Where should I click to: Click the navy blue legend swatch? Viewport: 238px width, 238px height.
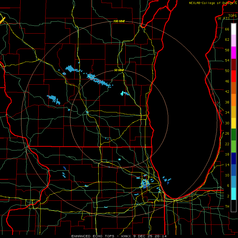tap(234, 158)
